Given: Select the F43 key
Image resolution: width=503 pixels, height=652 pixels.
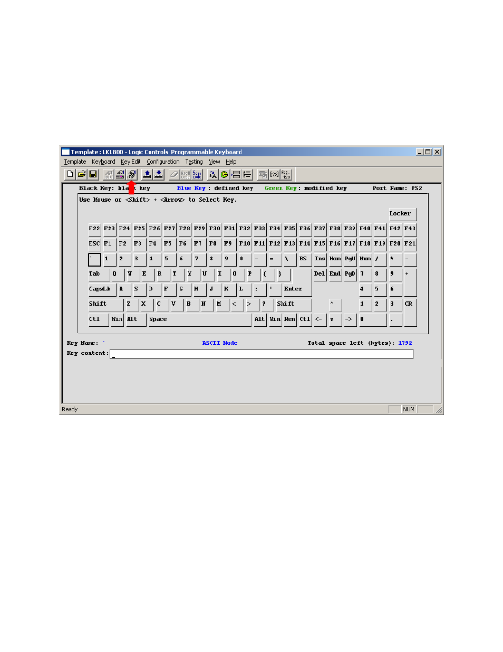Looking at the screenshot, I should click(x=410, y=229).
